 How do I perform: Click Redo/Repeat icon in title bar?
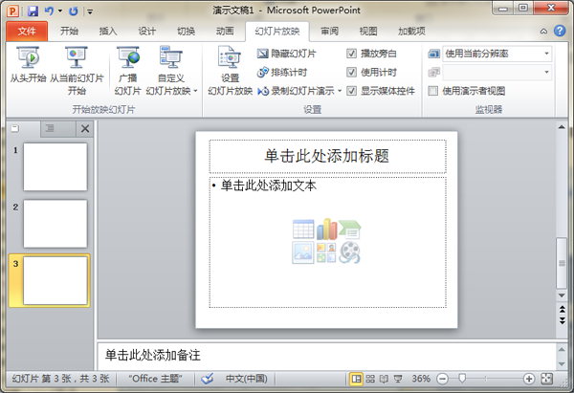[x=74, y=11]
